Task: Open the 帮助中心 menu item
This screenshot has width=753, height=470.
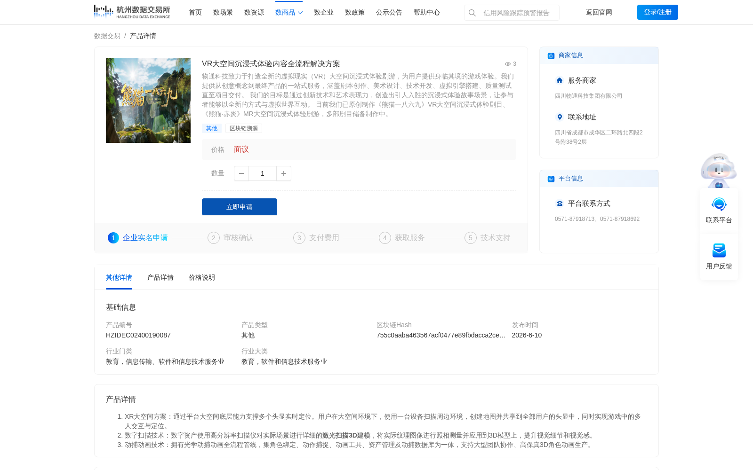Action: (427, 13)
